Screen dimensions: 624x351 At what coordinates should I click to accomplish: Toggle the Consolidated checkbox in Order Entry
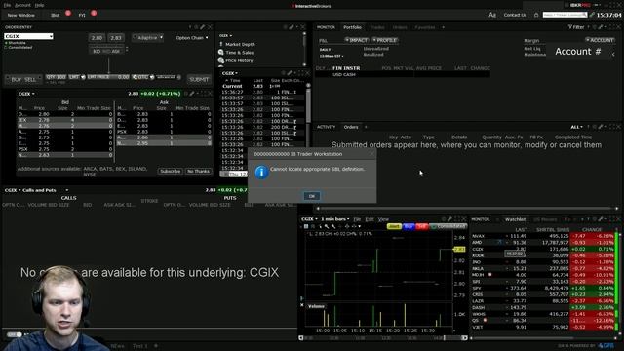point(6,48)
